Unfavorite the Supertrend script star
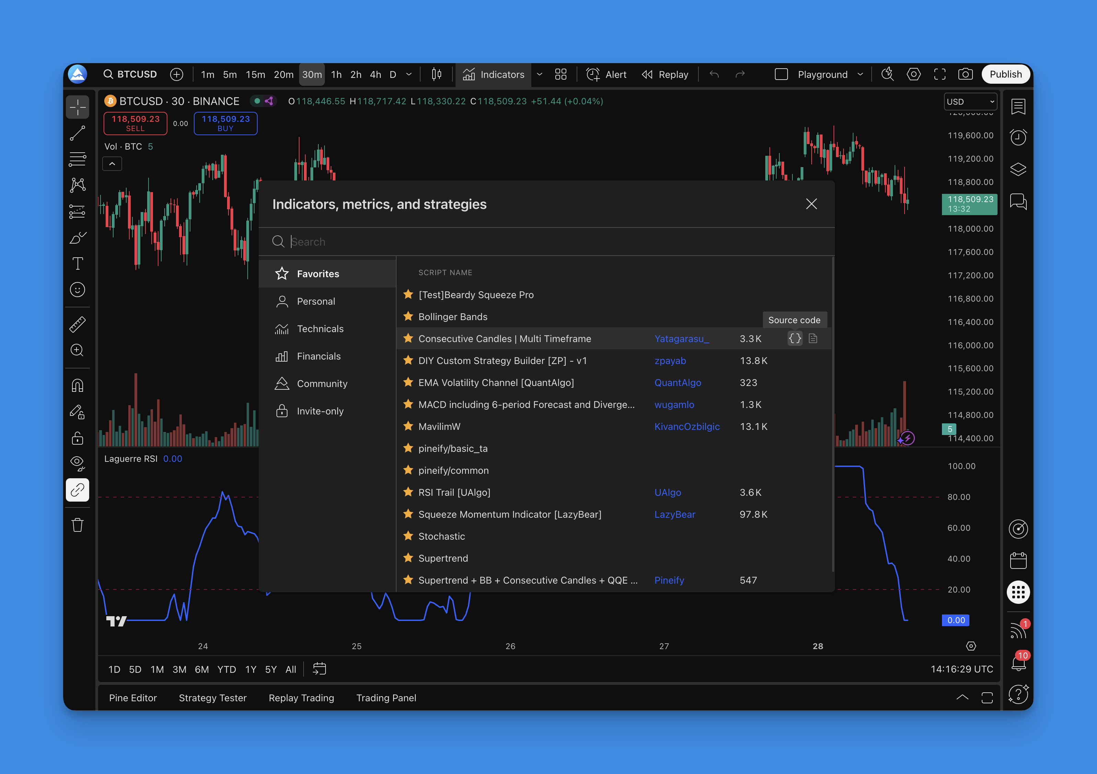The image size is (1097, 774). (408, 558)
